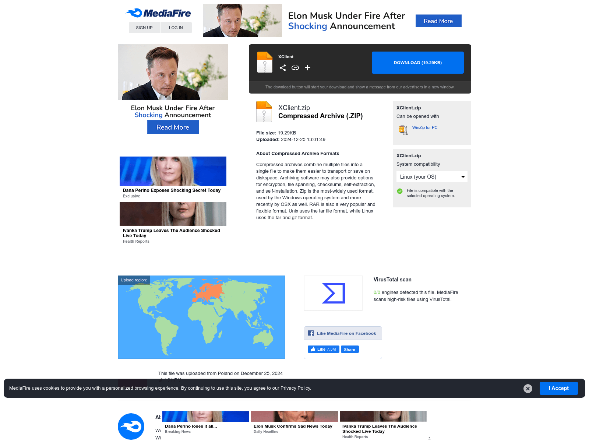Click the share icon under XClient

click(x=283, y=68)
